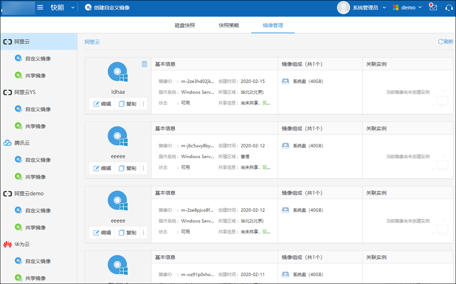Click the colorful demo logo icon
The image size is (456, 284).
point(396,8)
